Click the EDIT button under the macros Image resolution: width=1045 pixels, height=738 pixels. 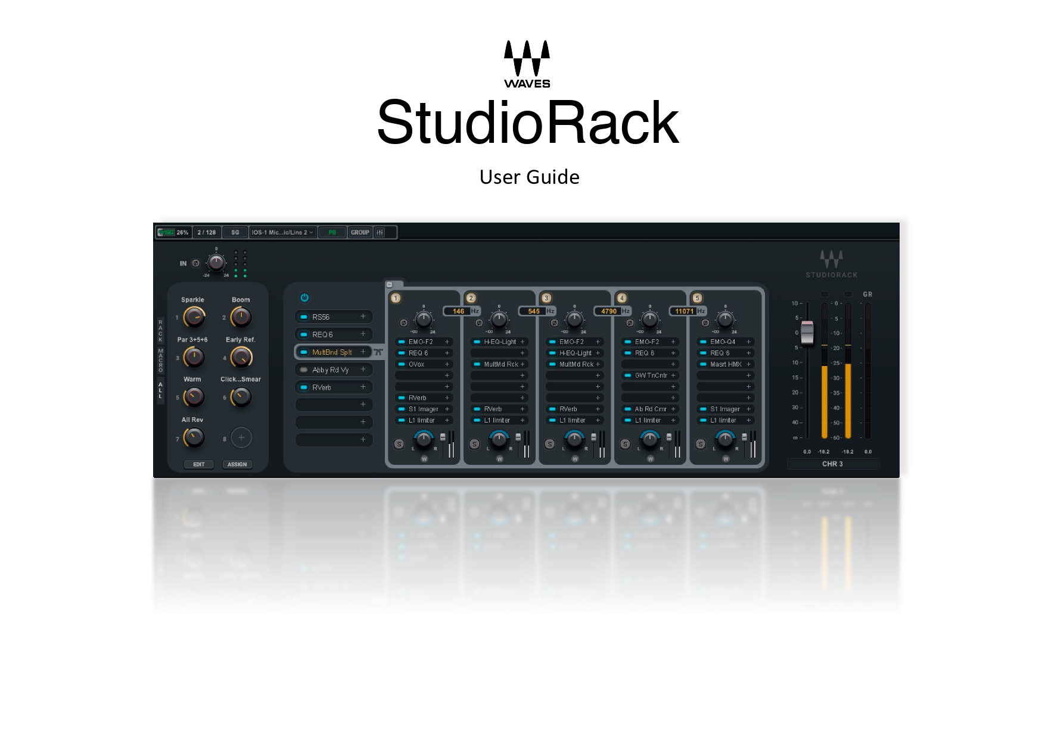point(200,464)
